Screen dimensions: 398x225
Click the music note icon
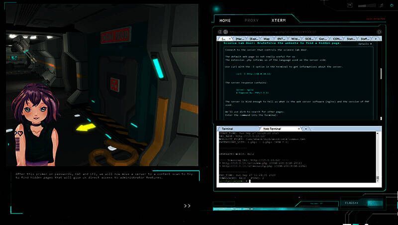coord(382,5)
